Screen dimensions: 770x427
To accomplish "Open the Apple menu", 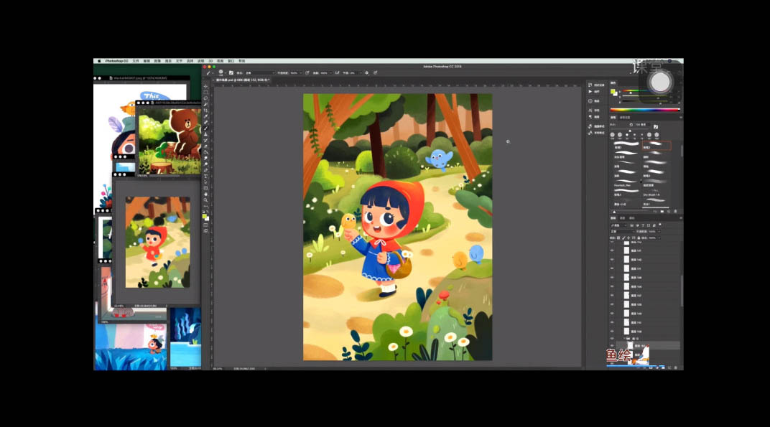I will (98, 61).
